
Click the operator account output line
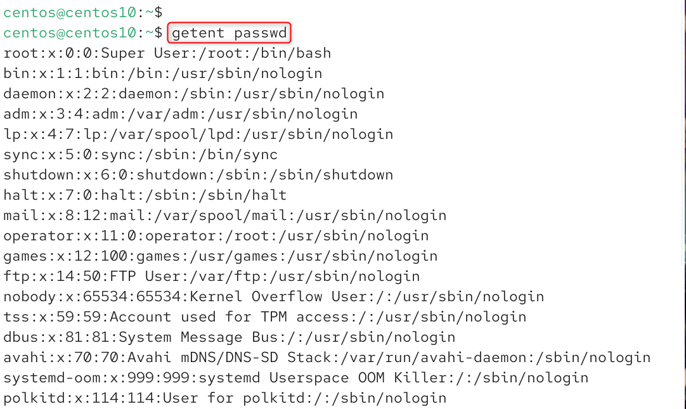tap(216, 236)
